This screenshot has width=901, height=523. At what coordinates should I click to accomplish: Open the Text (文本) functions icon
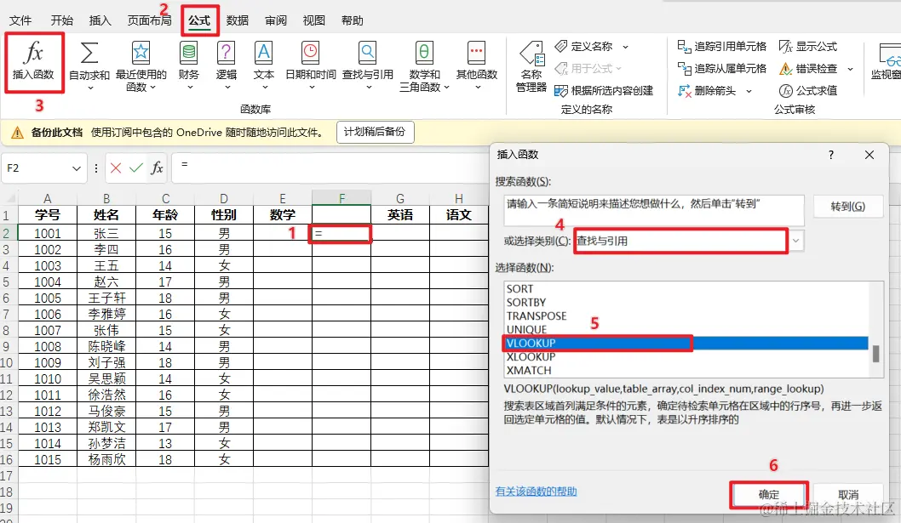(x=264, y=53)
